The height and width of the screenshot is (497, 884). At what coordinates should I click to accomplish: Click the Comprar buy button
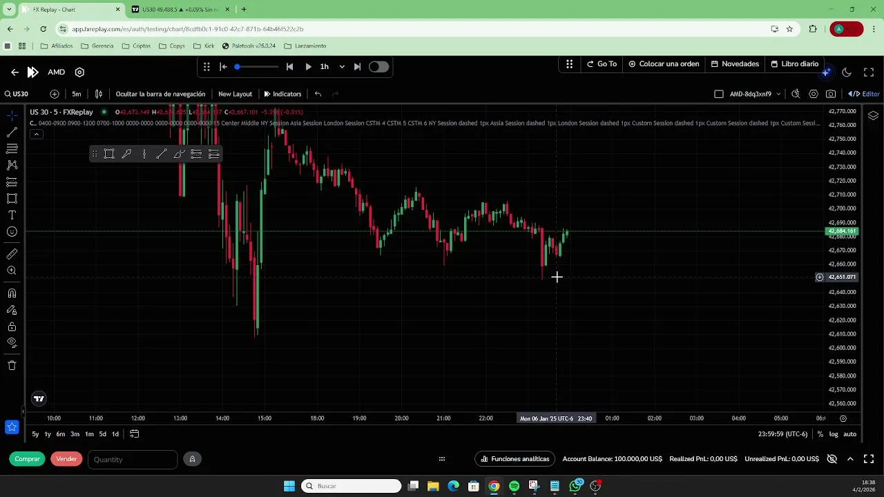pos(28,459)
